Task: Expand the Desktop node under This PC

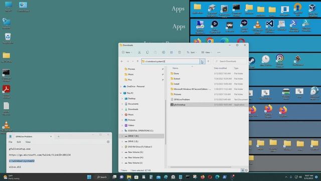Action: pyautogui.click(x=122, y=99)
